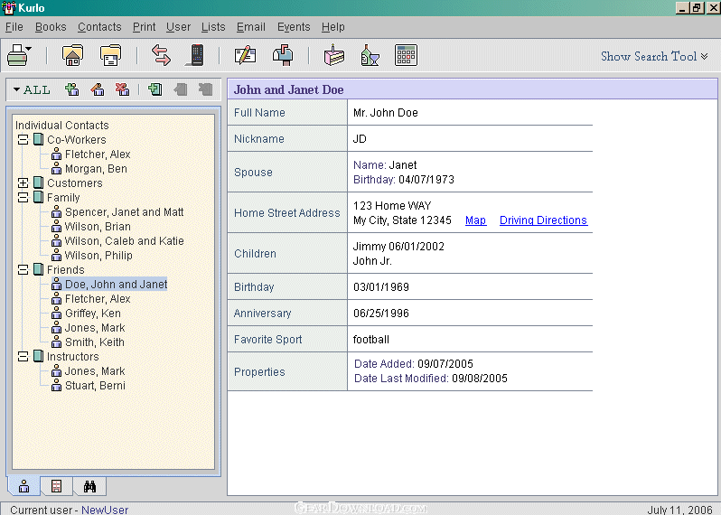
Task: Select Smith, Keith contact
Action: (94, 342)
